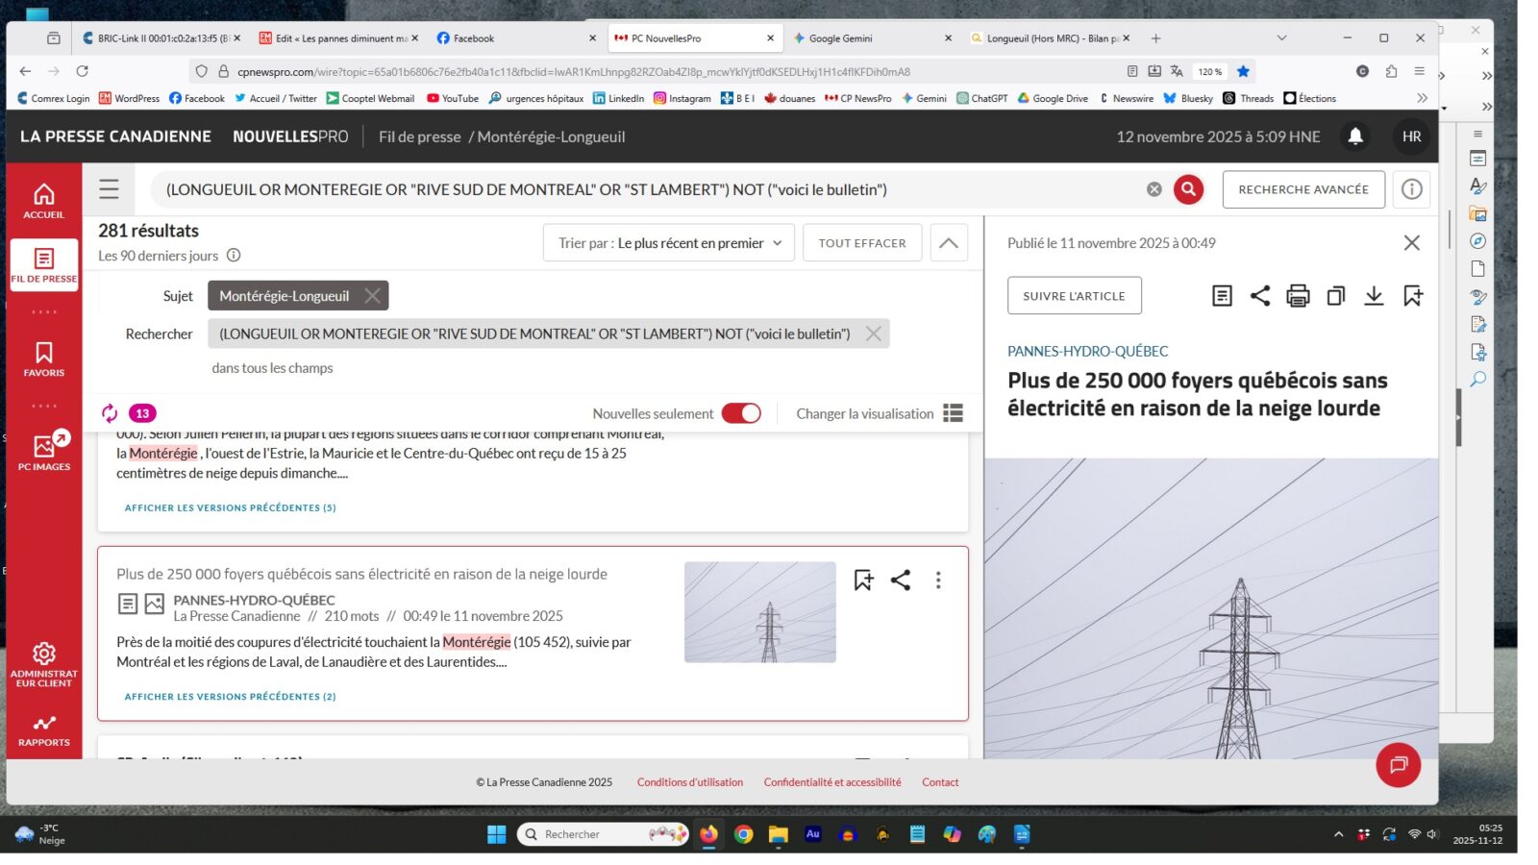Viewport: 1538px width, 865px height.
Task: Open PC Images in sidebar
Action: (44, 452)
